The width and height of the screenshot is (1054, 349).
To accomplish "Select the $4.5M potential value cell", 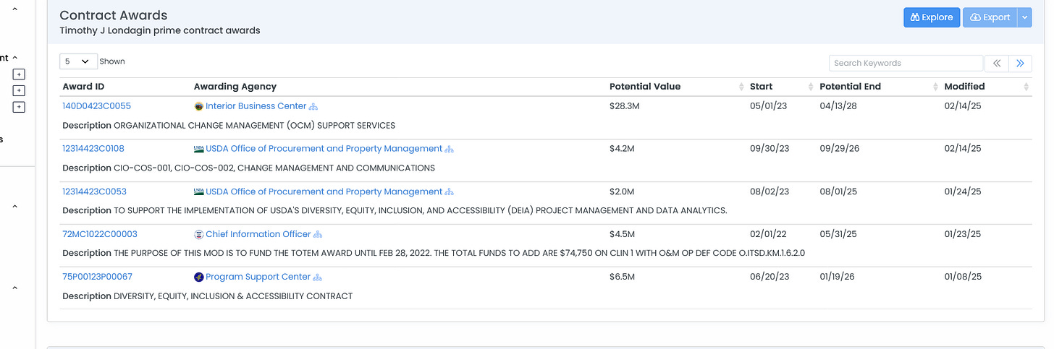I will pos(622,234).
